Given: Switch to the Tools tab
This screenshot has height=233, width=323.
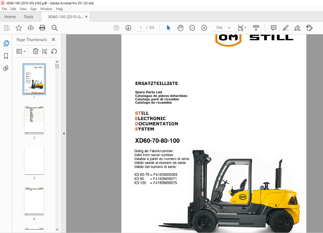Looking at the screenshot, I should click(x=28, y=17).
